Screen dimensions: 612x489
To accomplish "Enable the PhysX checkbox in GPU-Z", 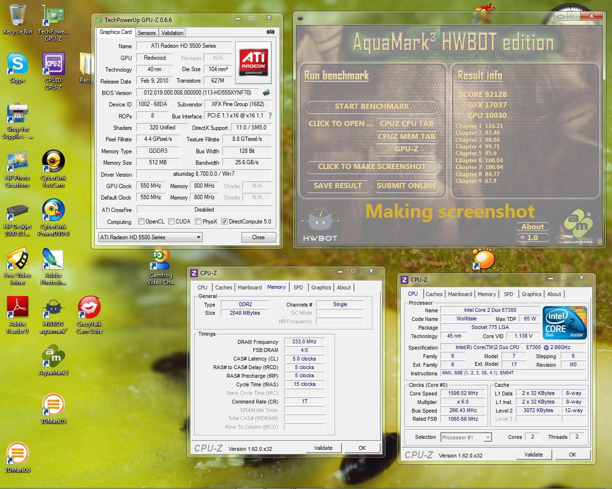I will coord(198,222).
